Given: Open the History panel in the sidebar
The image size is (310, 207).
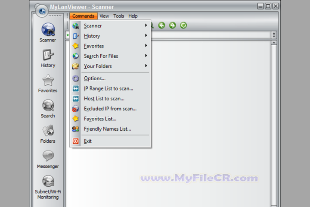Looking at the screenshot, I should tap(48, 58).
